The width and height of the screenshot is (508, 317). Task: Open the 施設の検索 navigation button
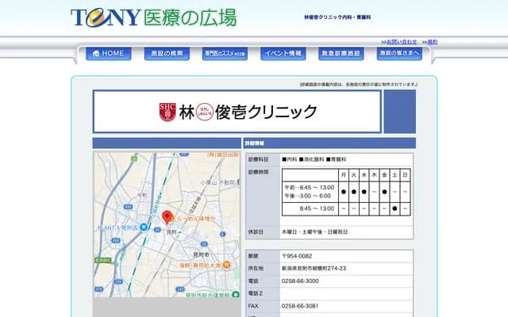pos(167,54)
